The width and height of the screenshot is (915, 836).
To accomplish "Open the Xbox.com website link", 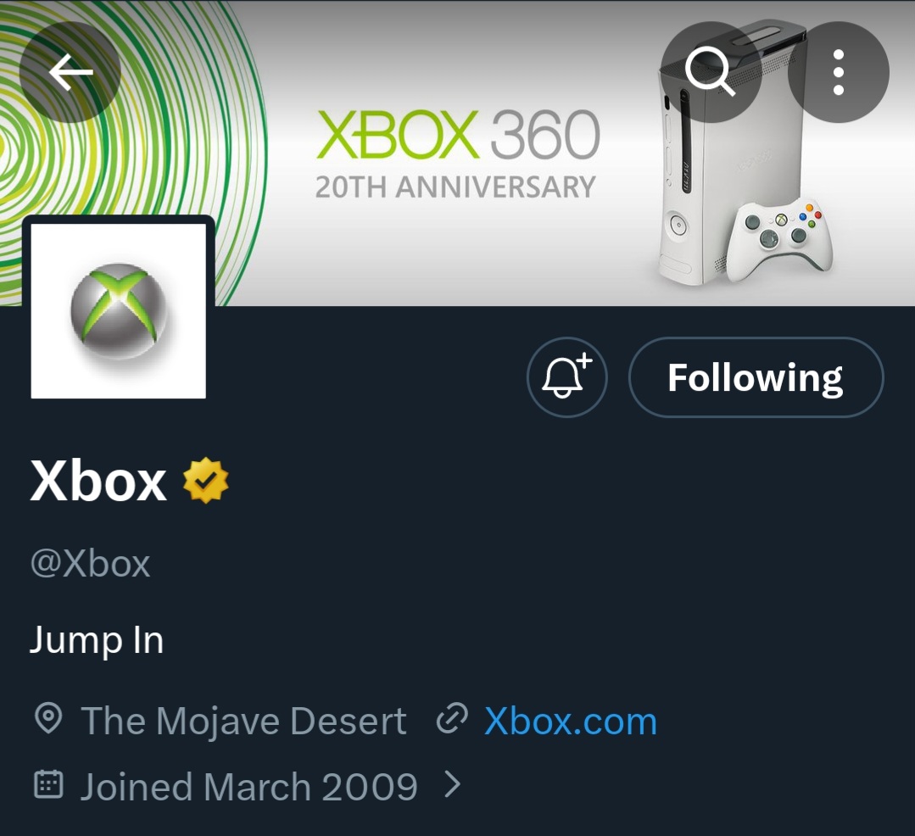I will click(570, 722).
